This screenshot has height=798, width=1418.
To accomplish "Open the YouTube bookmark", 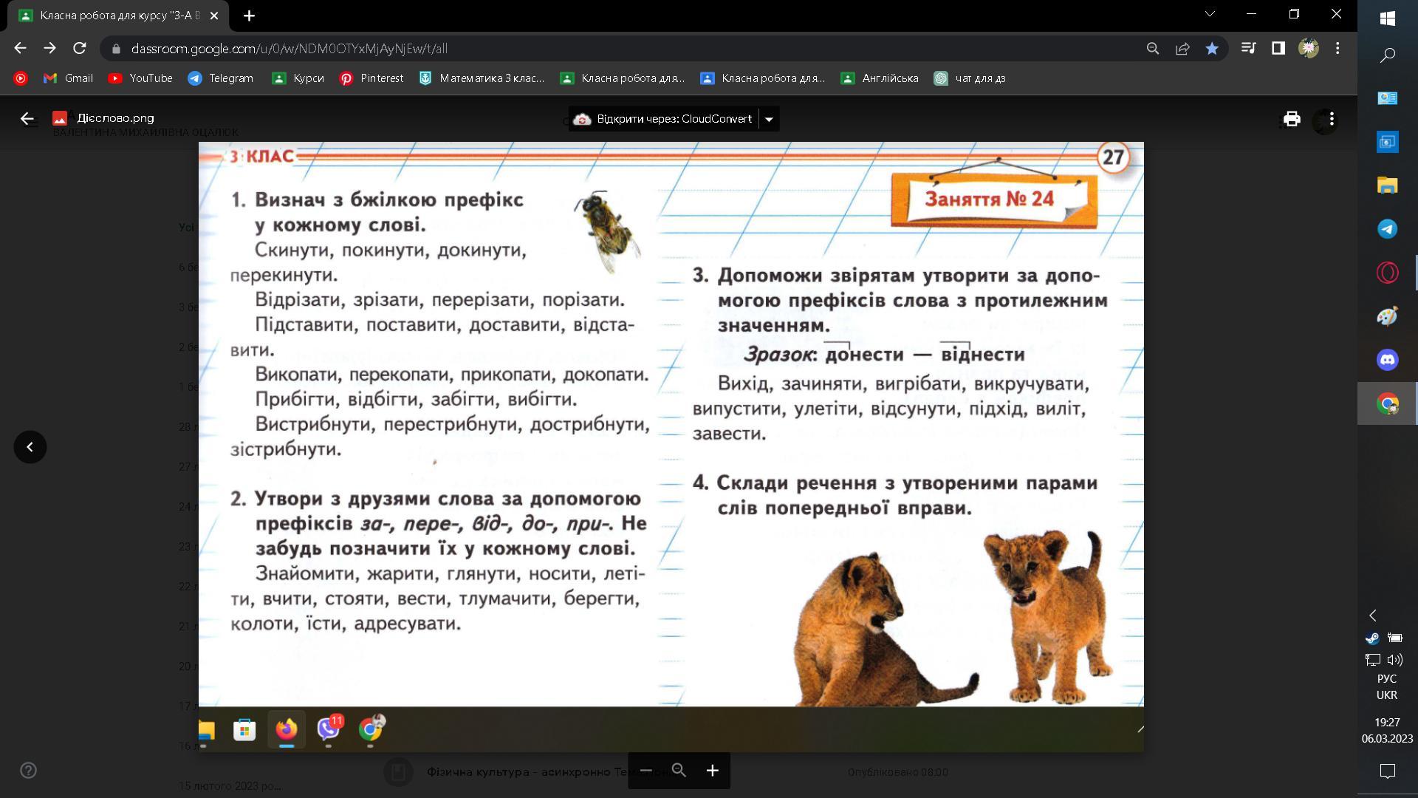I will click(140, 78).
